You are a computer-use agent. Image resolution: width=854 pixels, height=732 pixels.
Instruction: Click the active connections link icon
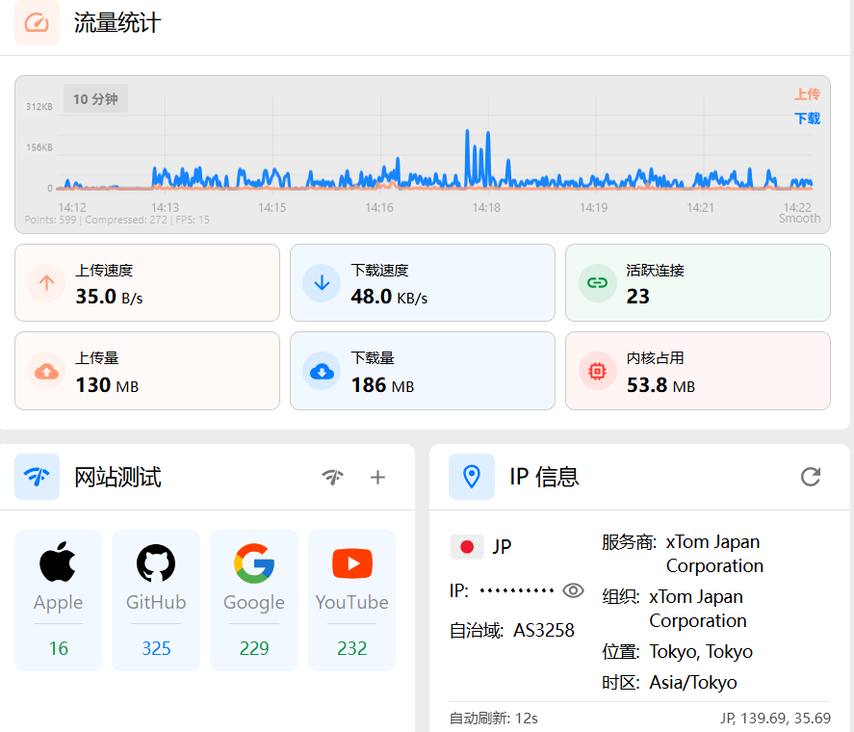pyautogui.click(x=598, y=283)
